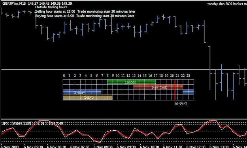Screen dimensions: 247x148
Task: Click the '6 Nov 07:30' time axis label
Action: point(80,147)
